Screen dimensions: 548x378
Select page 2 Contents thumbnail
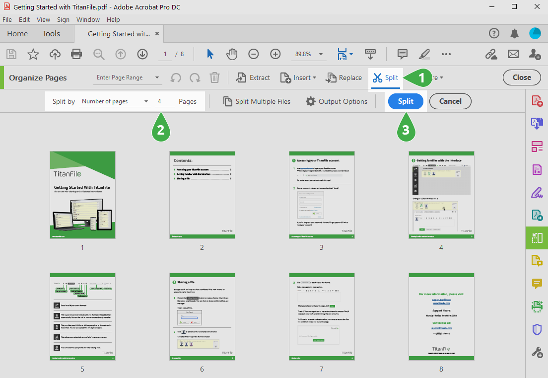pos(202,195)
